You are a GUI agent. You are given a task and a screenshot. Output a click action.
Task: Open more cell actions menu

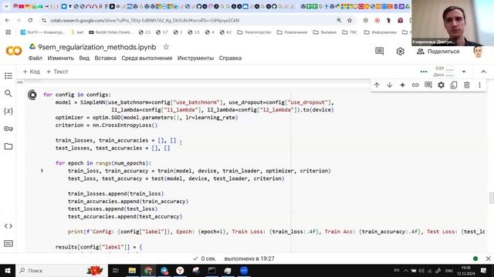point(479,85)
